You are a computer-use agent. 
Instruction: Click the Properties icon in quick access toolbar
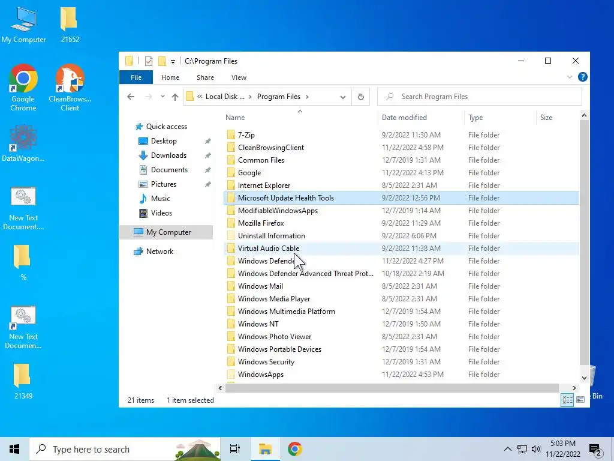(x=149, y=61)
